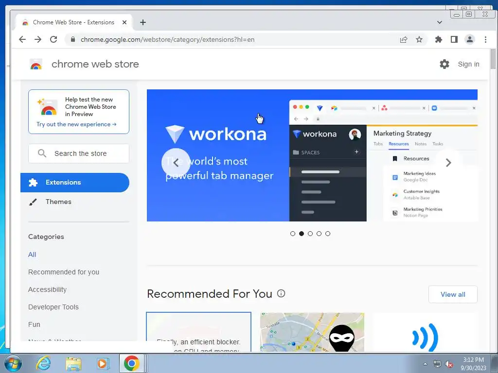Click the muted volume tray icon
498x373 pixels.
[x=449, y=364]
